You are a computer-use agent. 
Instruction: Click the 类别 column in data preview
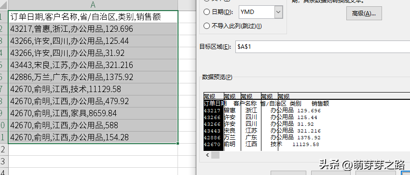click(x=270, y=122)
